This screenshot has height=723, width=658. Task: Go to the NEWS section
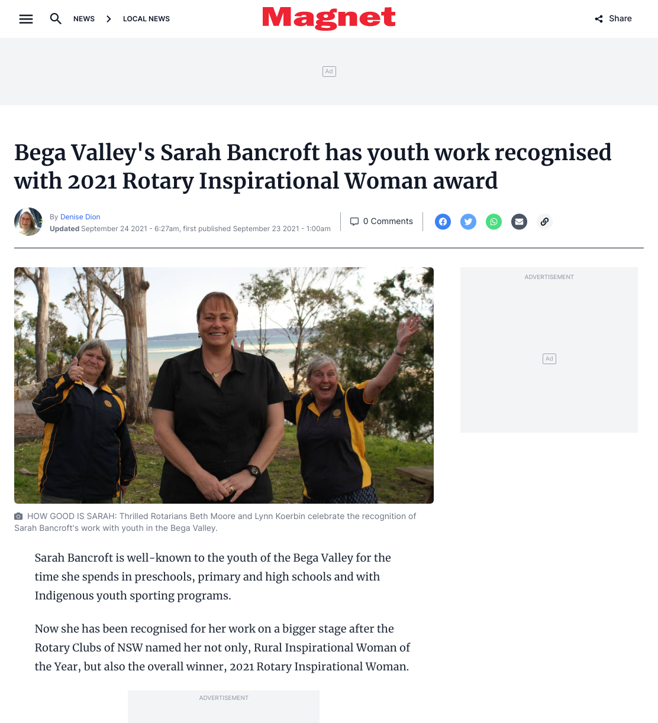pos(84,19)
